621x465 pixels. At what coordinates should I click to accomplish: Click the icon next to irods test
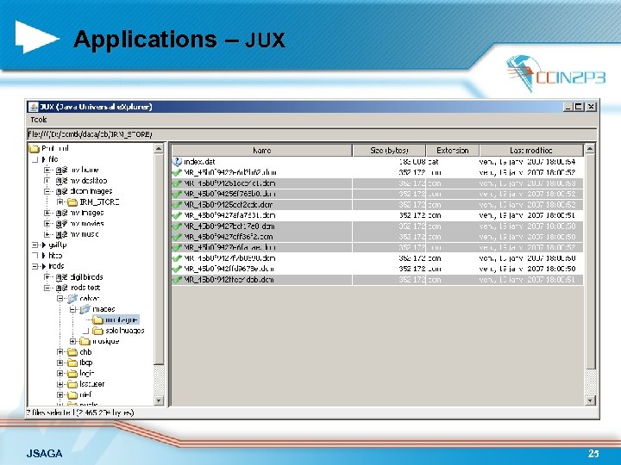61,288
